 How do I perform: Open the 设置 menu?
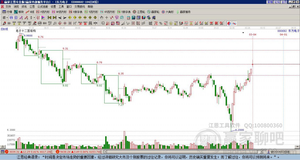(x=53, y=6)
